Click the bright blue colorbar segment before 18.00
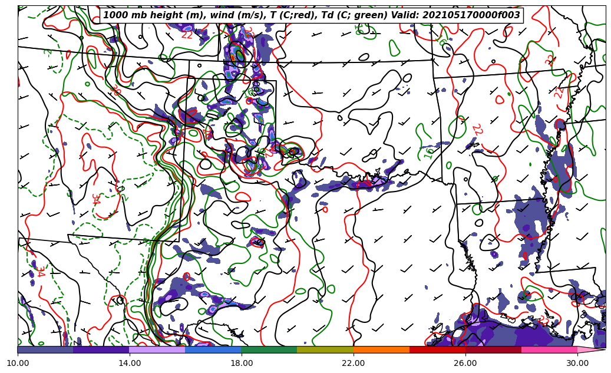Viewport: 611px width, 373px height. point(213,349)
